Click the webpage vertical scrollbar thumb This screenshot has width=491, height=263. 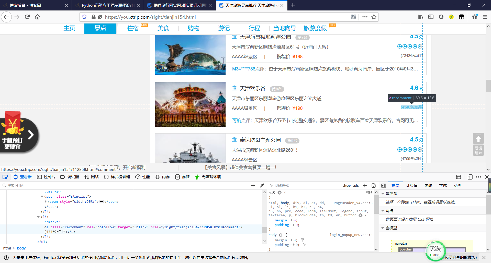point(488,86)
